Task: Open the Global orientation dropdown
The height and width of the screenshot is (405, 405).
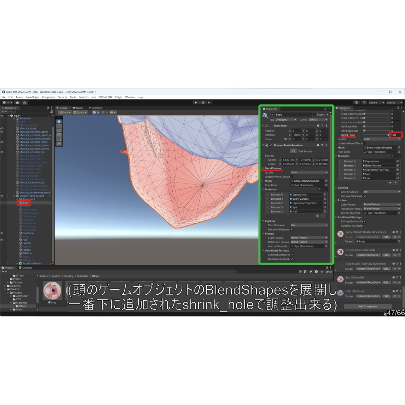Action: pyautogui.click(x=80, y=112)
